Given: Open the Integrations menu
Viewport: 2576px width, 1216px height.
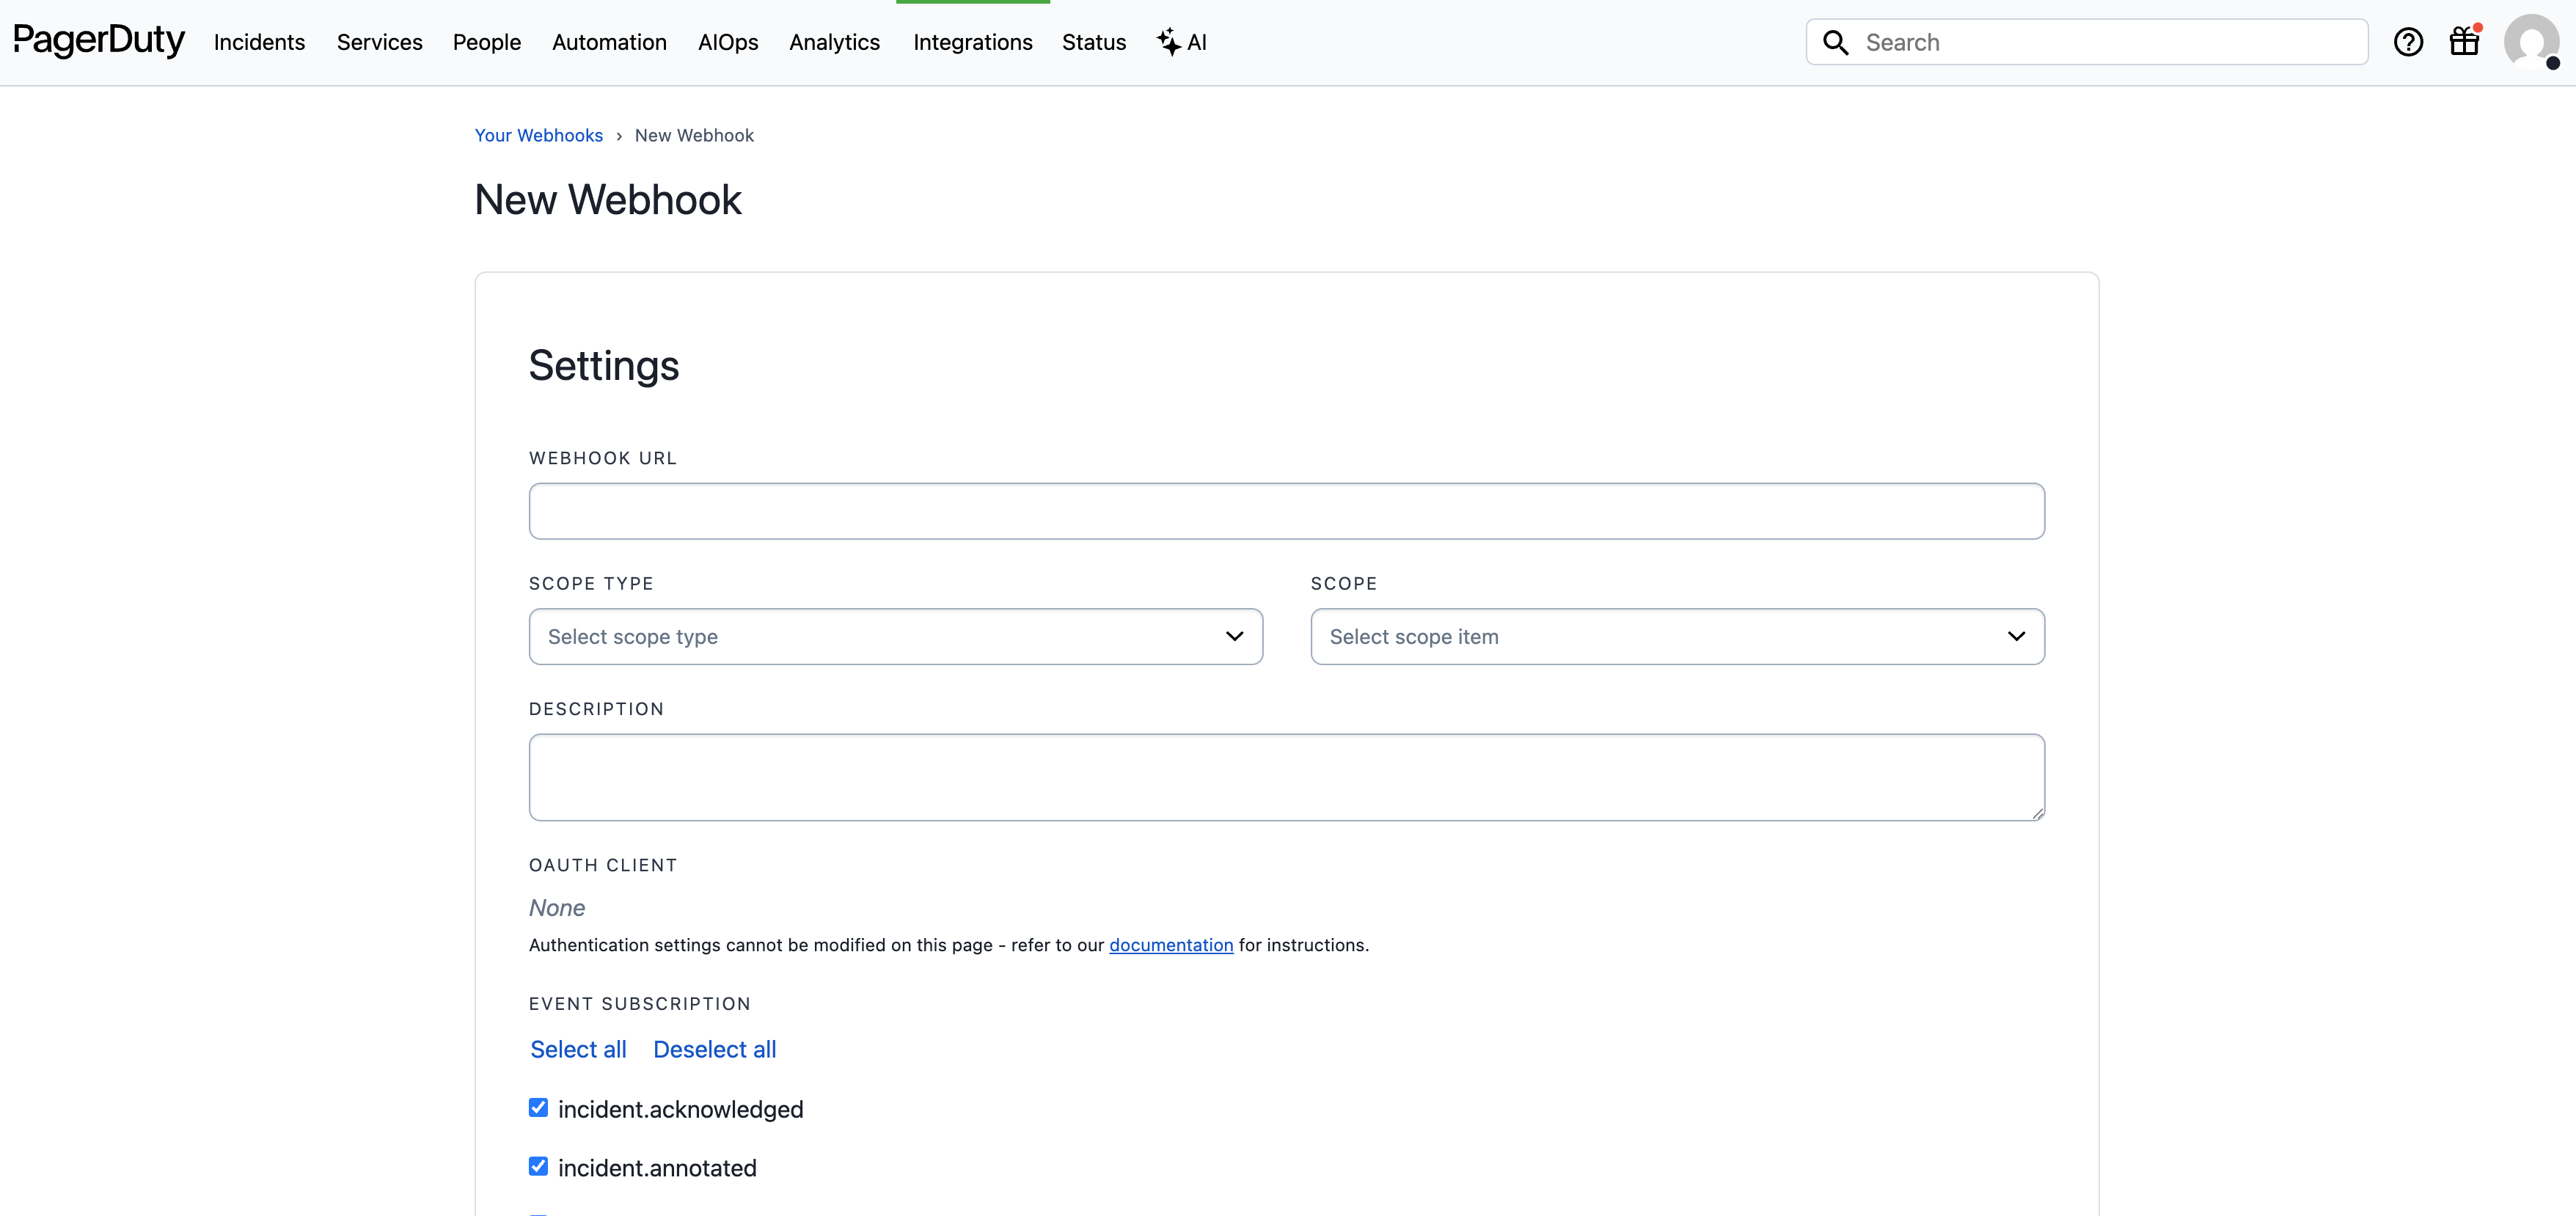Looking at the screenshot, I should [972, 42].
